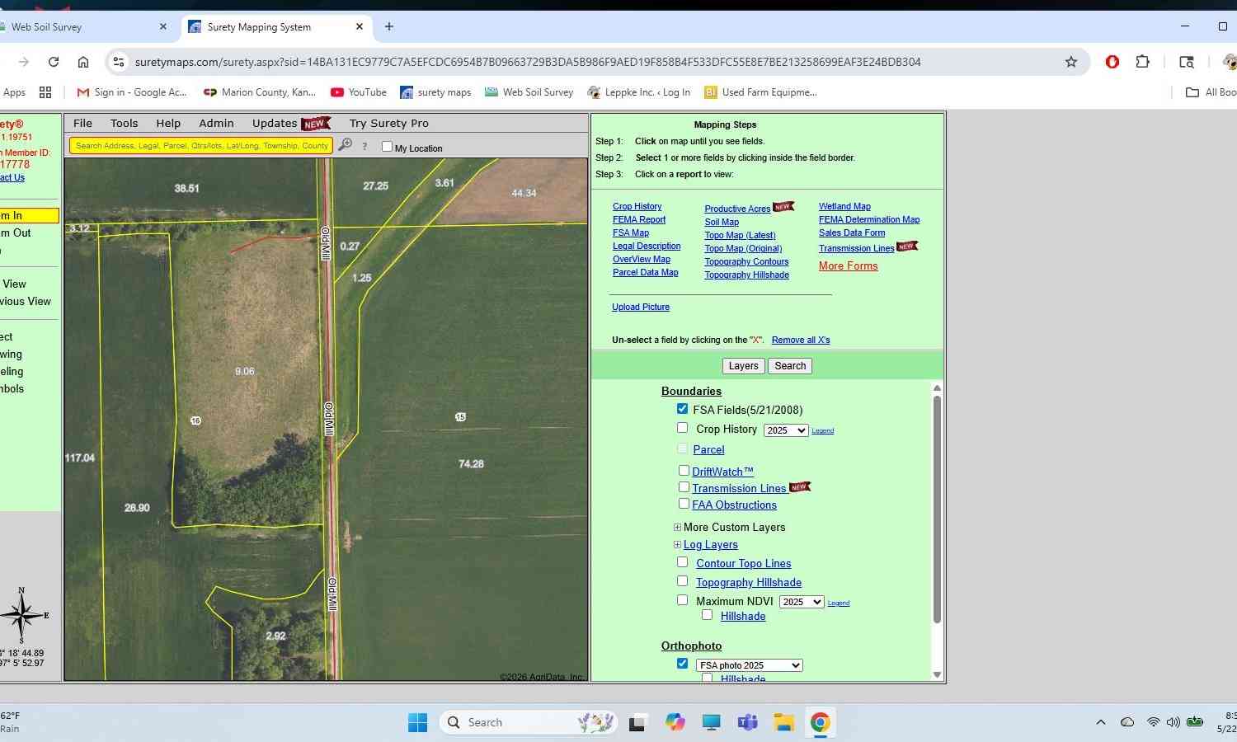
Task: Click the search magnifier icon beside address box
Action: (x=345, y=145)
